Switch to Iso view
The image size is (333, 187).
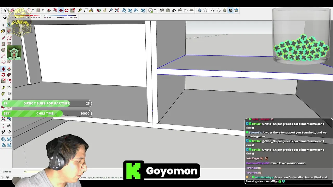(x=162, y=10)
